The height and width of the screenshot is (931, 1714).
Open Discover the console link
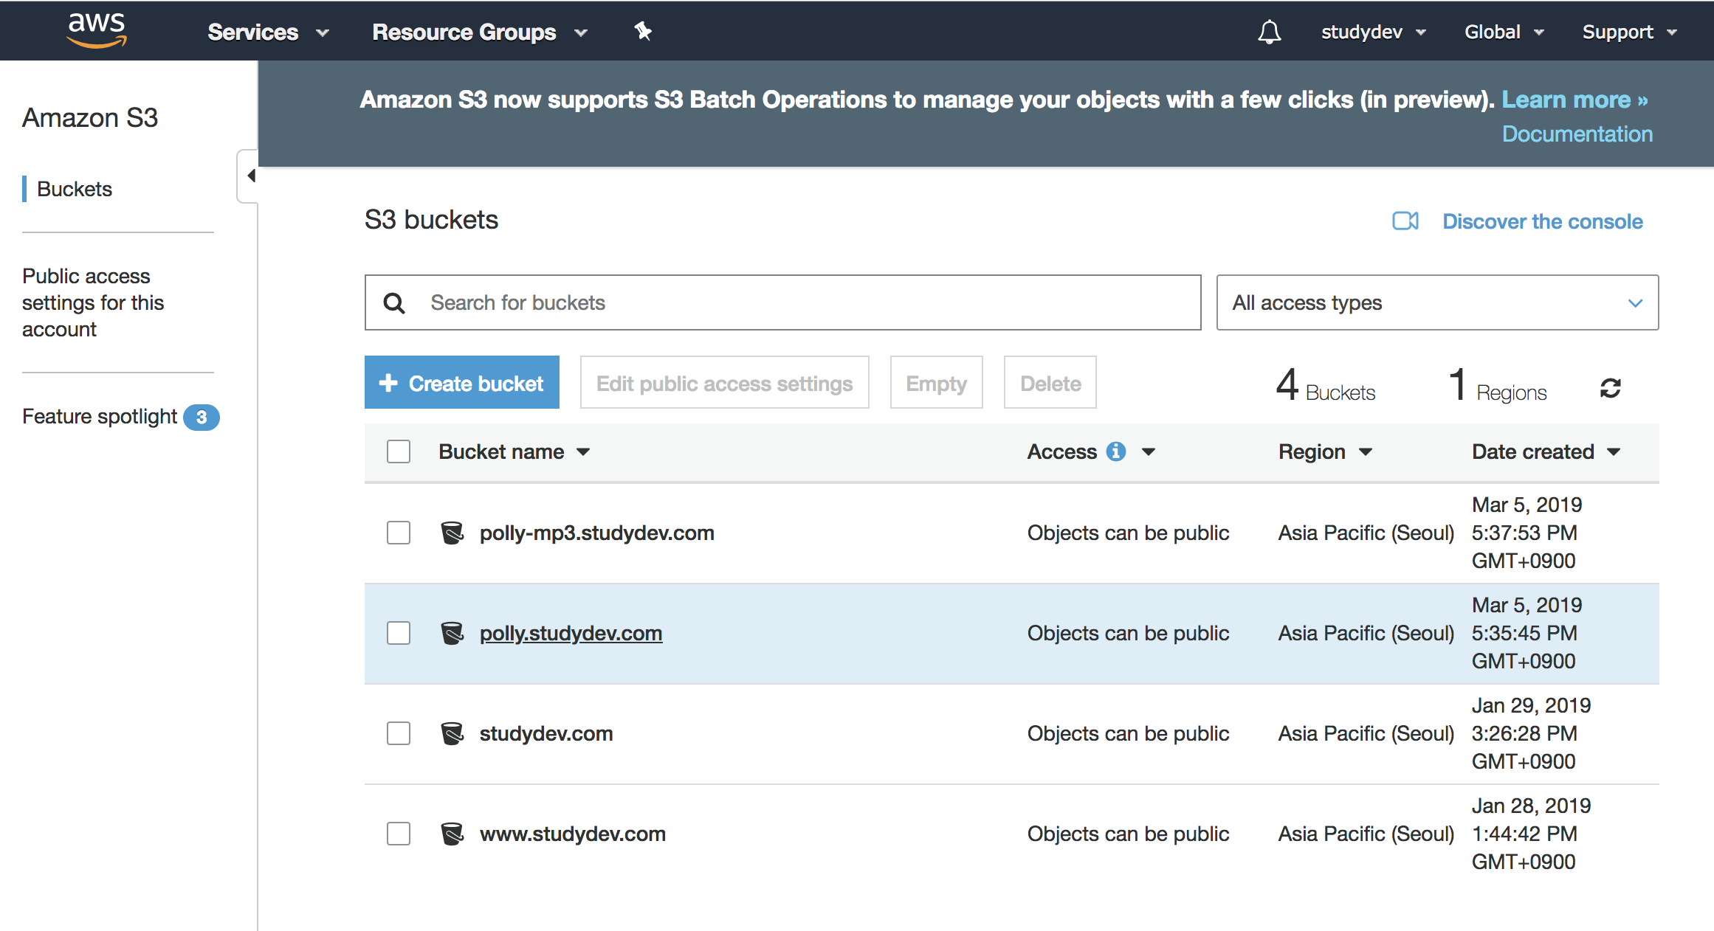click(x=1543, y=221)
